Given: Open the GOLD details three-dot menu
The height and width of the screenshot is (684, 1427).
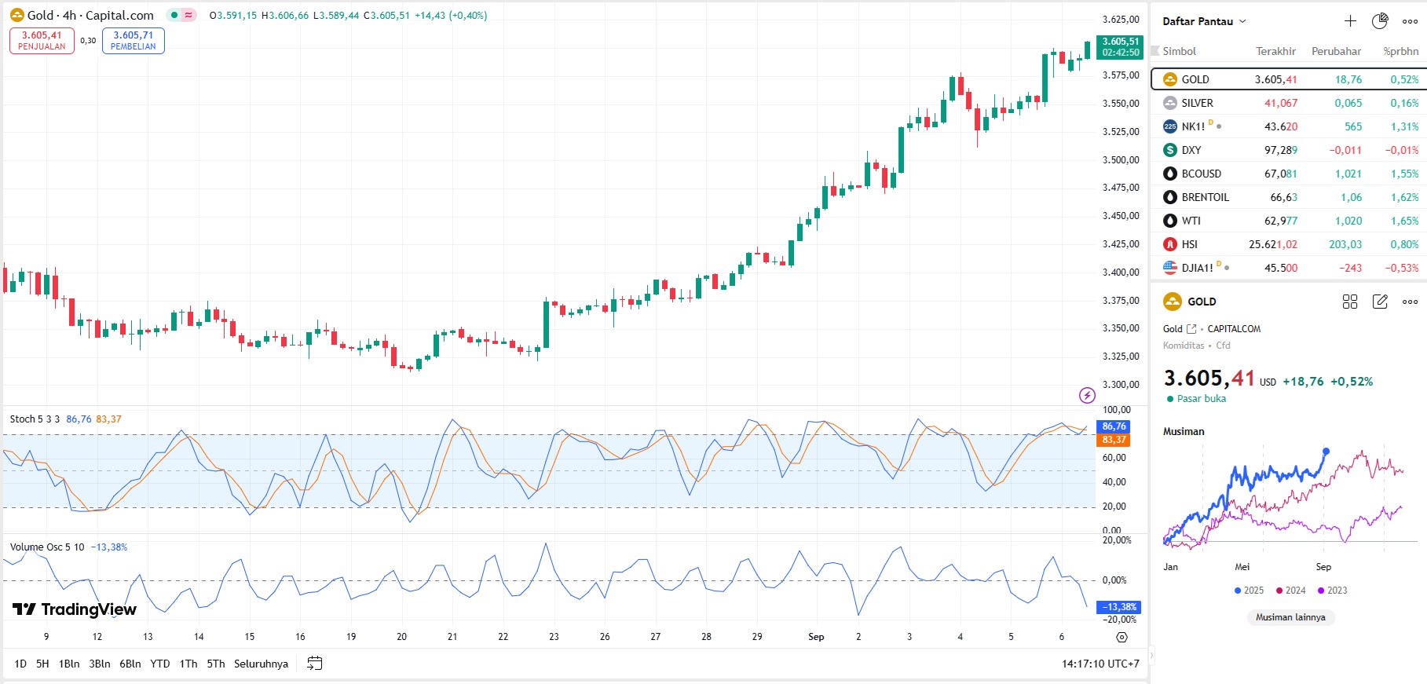Looking at the screenshot, I should click(1410, 302).
